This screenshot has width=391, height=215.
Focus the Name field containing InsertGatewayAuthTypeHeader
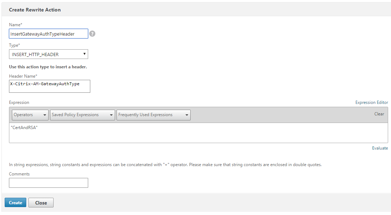click(x=48, y=34)
